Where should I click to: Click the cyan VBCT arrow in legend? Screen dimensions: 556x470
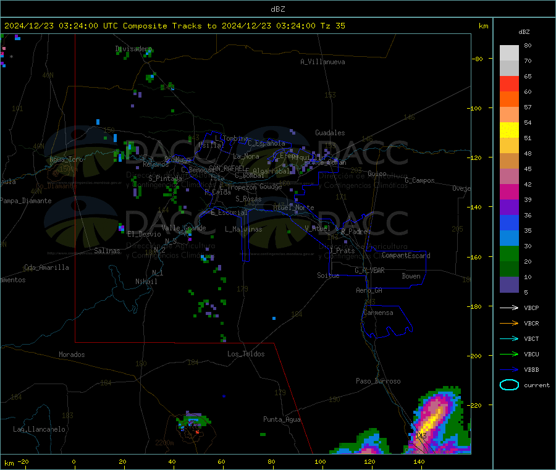(x=509, y=338)
